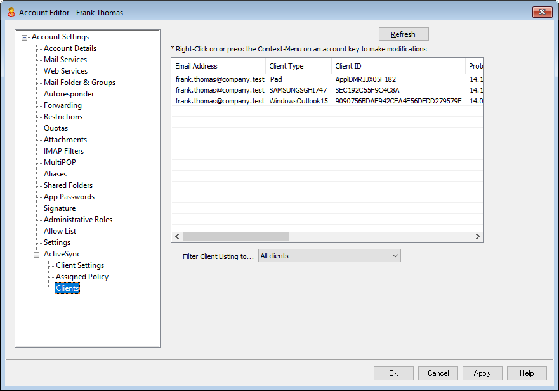Go to IMAP Filters section
This screenshot has width=559, height=391.
[63, 151]
